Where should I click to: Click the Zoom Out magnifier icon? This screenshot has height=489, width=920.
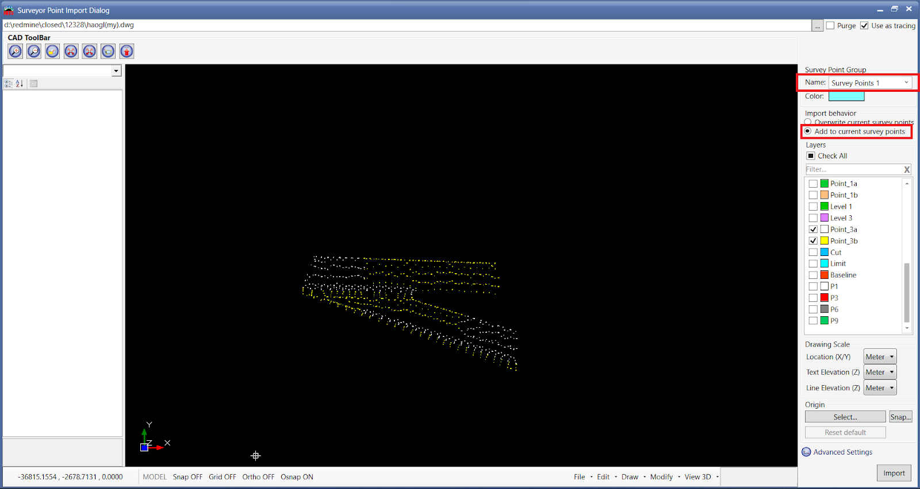point(34,51)
